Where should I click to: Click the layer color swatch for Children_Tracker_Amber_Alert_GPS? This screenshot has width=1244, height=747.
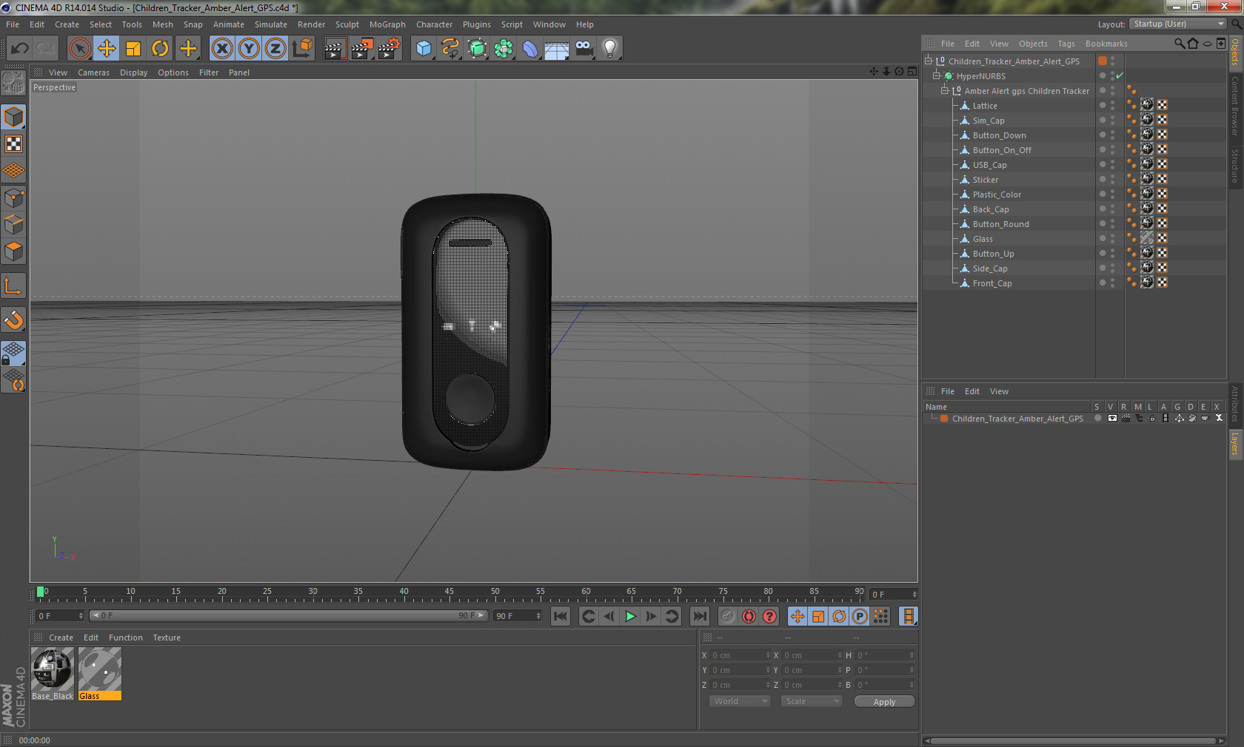click(x=944, y=419)
